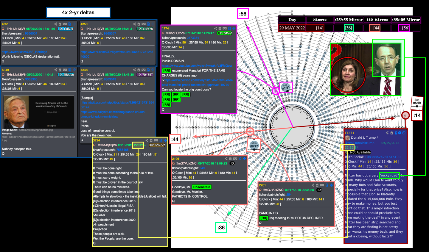Click the ID: 14b7fc badge
The height and width of the screenshot is (252, 429).
(66, 29)
